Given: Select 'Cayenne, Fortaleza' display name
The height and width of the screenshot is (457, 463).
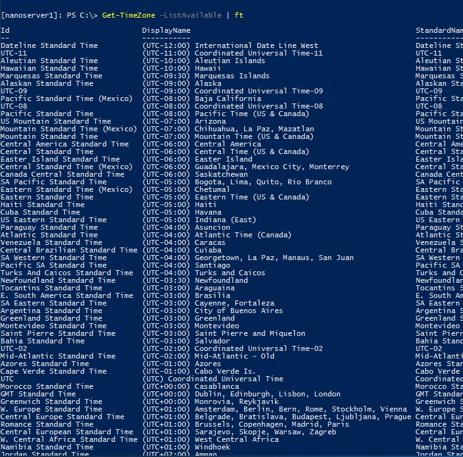Looking at the screenshot, I should 235,303.
